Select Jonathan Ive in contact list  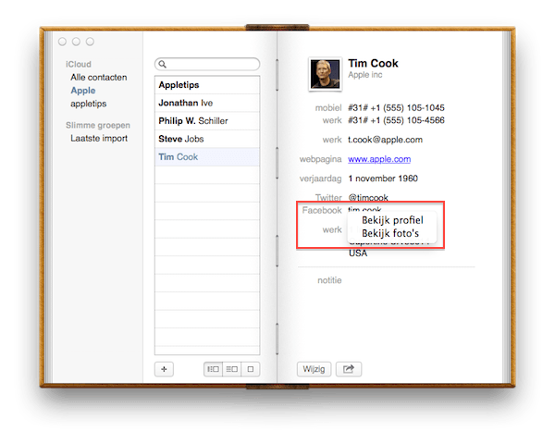[207, 103]
